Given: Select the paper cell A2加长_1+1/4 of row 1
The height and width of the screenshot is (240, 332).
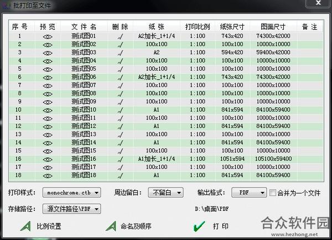Looking at the screenshot, I should [x=157, y=36].
